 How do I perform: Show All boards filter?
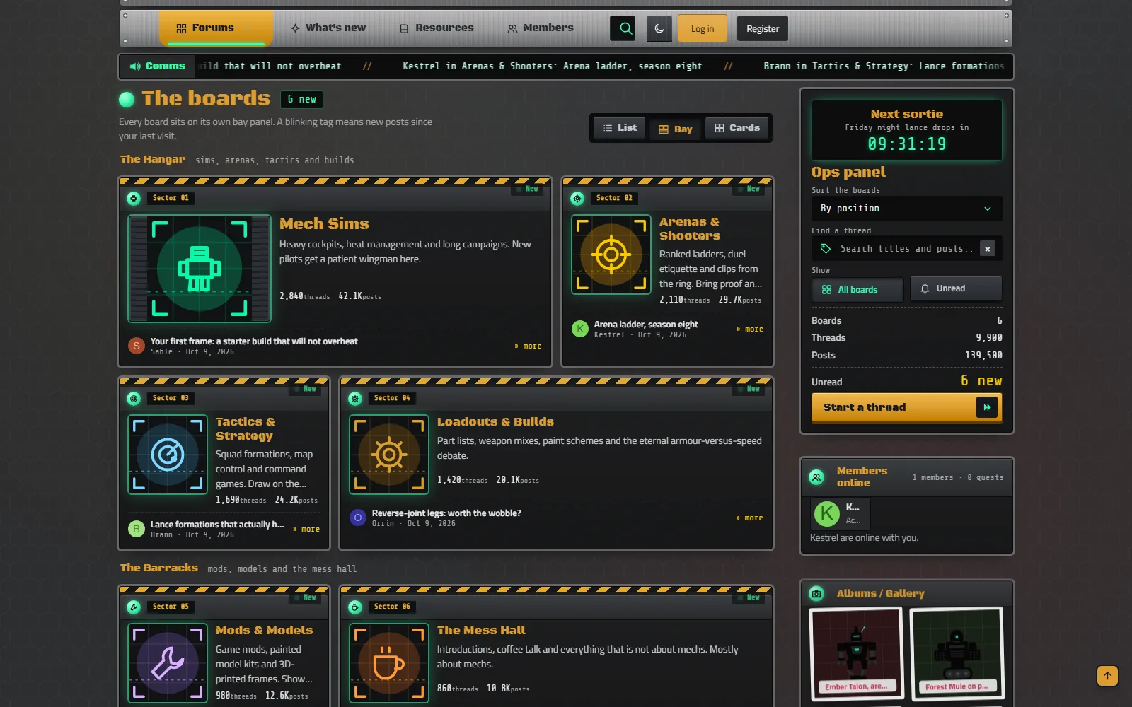(857, 289)
